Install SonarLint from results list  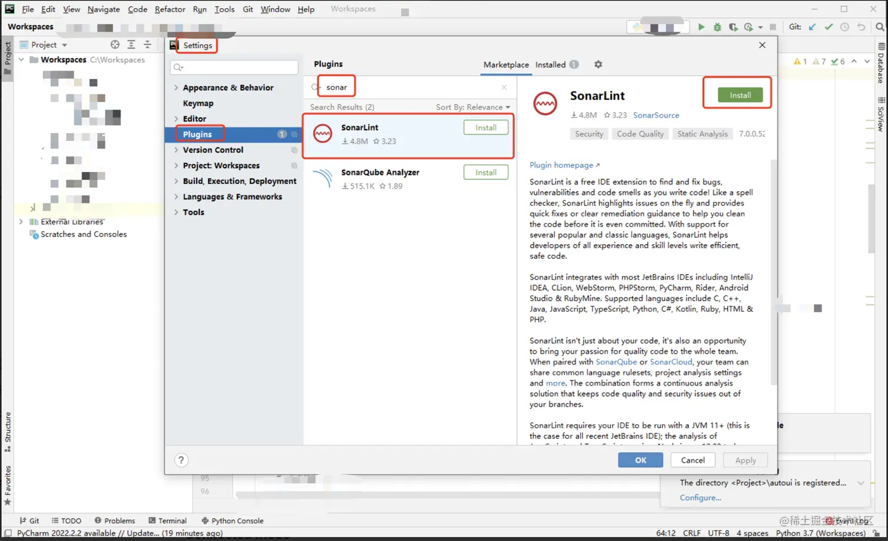click(486, 127)
